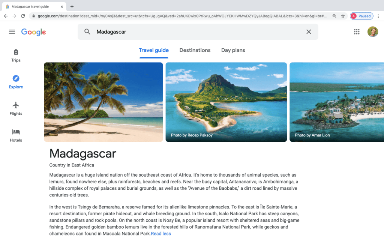Bookmark this page with the star
The width and height of the screenshot is (384, 240).
[343, 16]
